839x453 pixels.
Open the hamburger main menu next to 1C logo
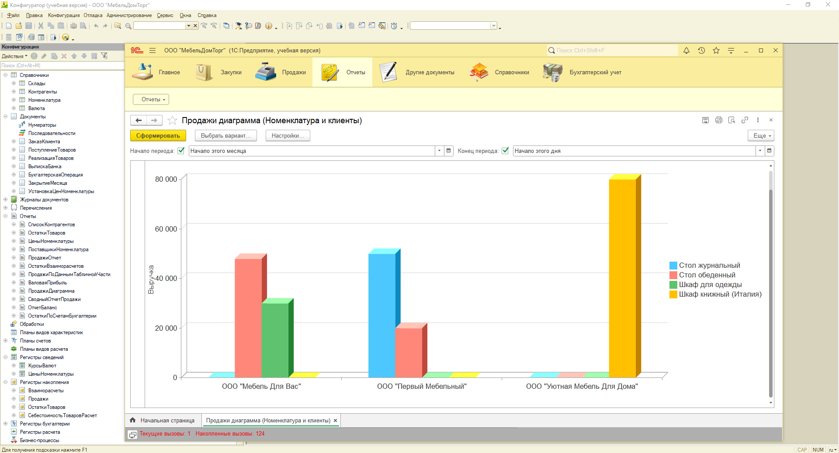[x=153, y=51]
